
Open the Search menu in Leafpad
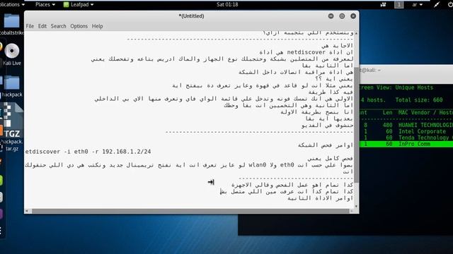coord(58,26)
